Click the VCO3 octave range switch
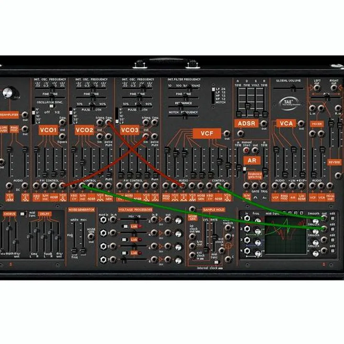Viewport: 344px width, 344px height. 117,116
